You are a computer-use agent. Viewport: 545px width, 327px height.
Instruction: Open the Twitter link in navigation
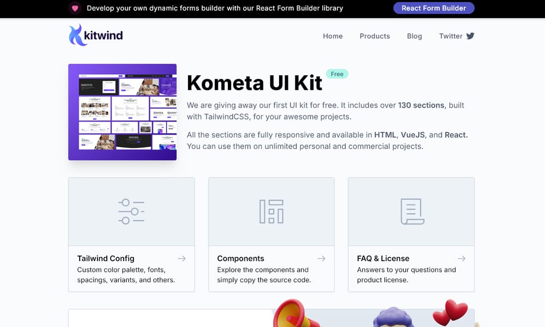point(457,36)
